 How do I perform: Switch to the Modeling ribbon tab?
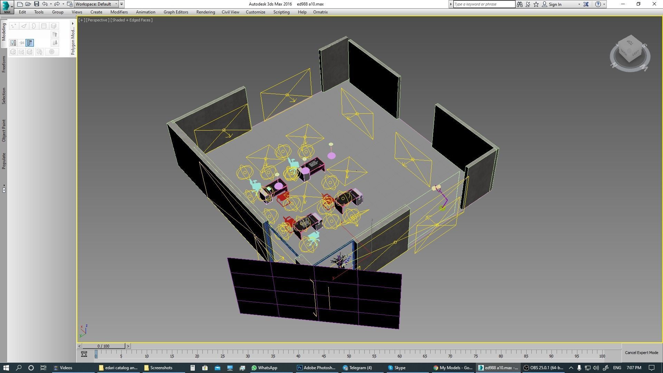point(4,32)
